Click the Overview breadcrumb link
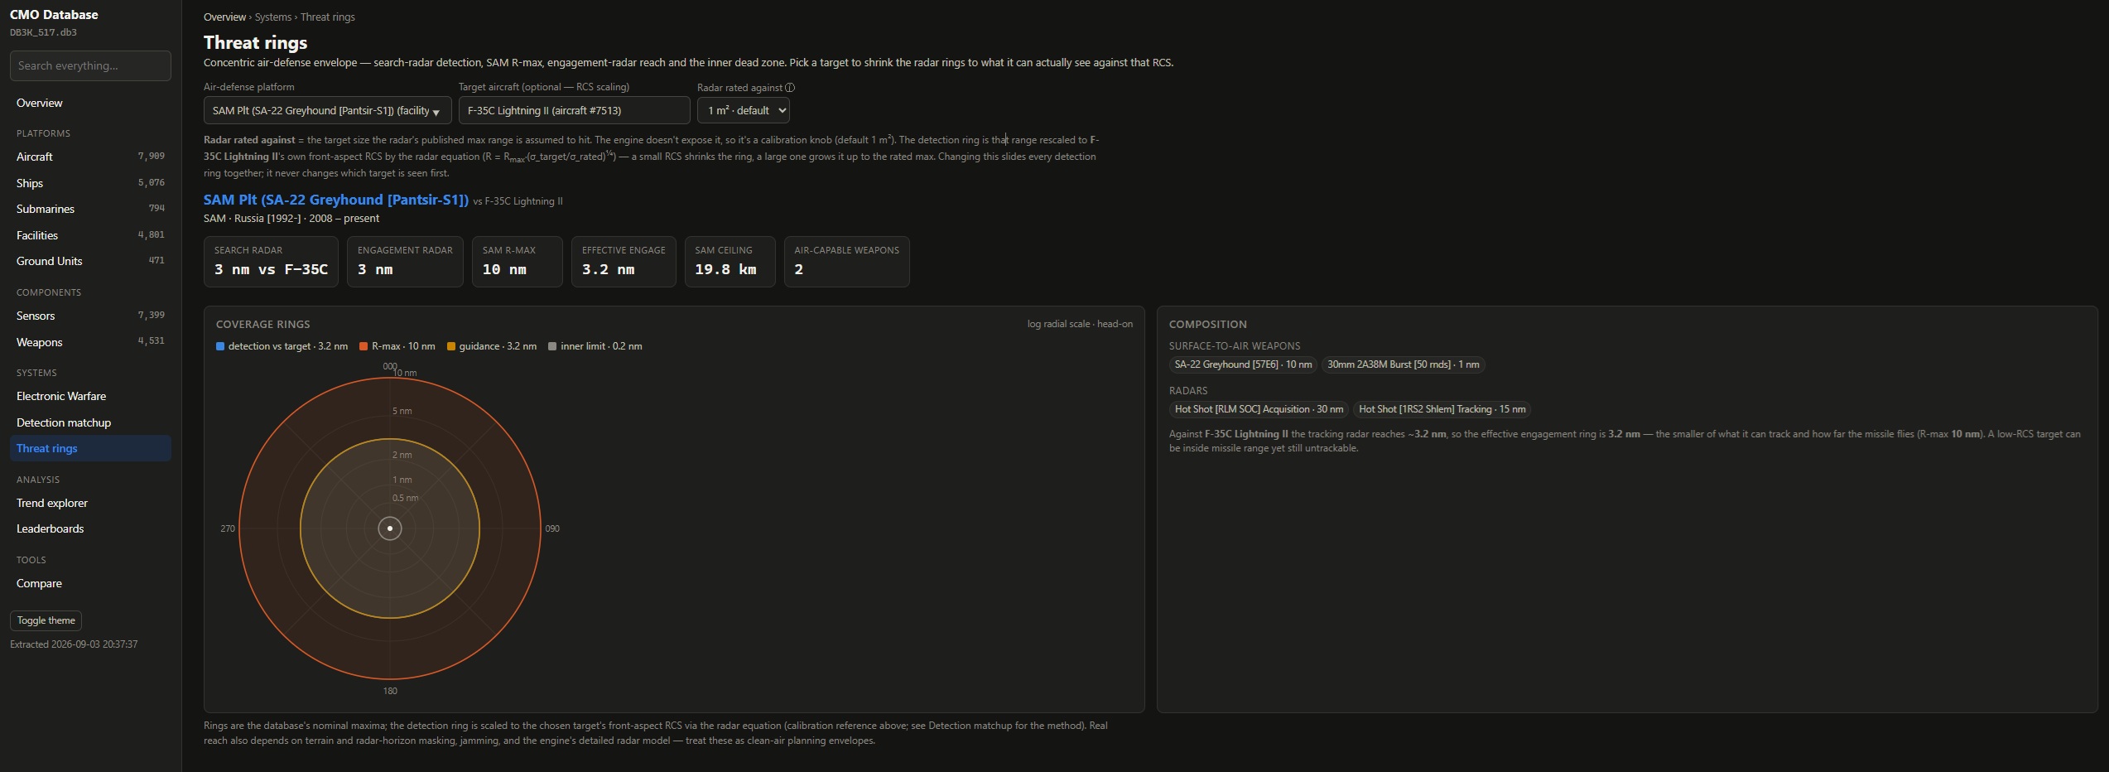This screenshot has height=772, width=2109. 224,17
